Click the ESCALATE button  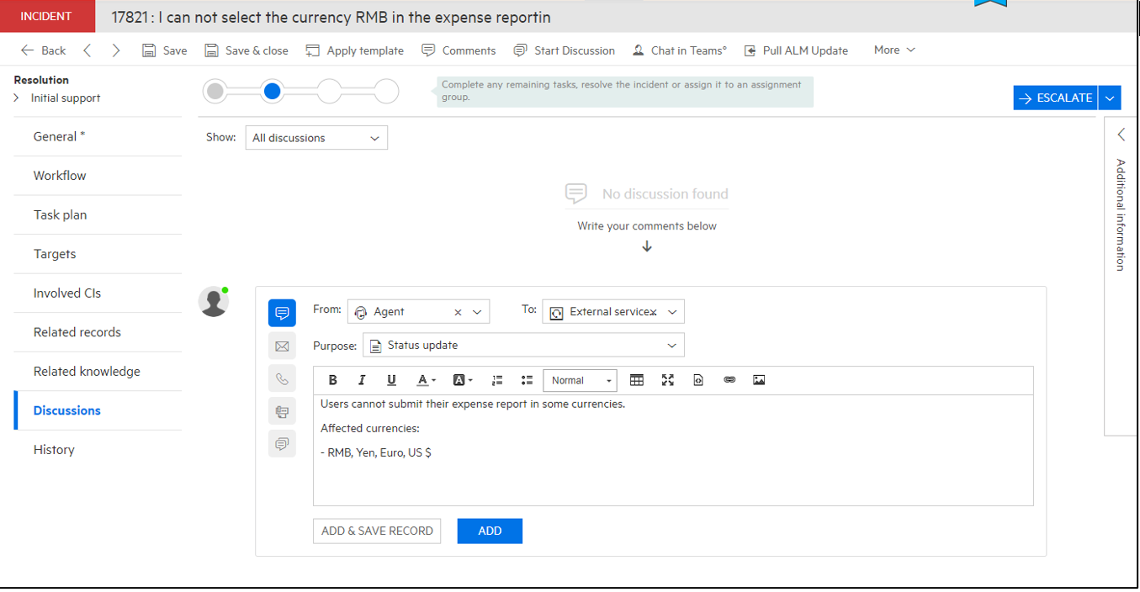pos(1054,98)
